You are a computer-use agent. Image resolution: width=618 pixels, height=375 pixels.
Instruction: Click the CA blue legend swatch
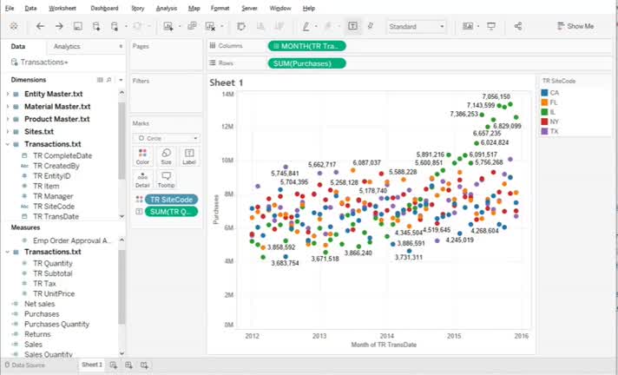(545, 93)
